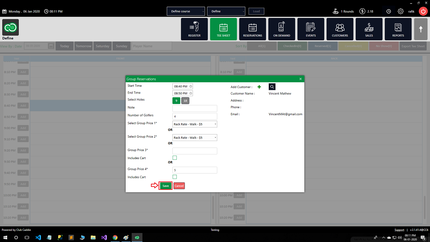Save the group reservation
430x242 pixels.
point(165,186)
